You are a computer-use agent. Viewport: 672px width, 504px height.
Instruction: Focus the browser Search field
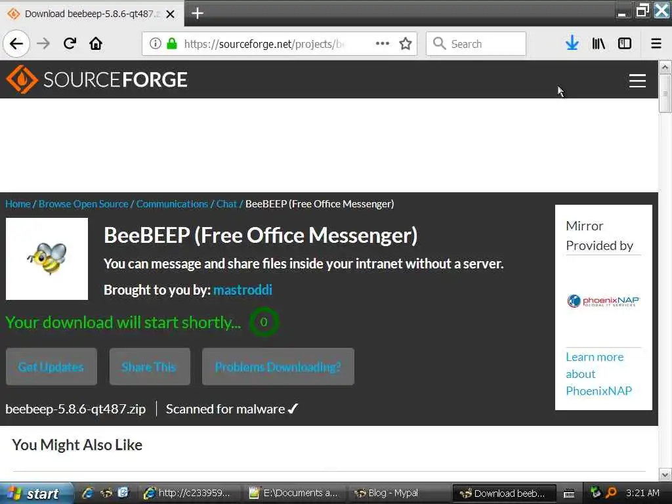click(x=476, y=44)
